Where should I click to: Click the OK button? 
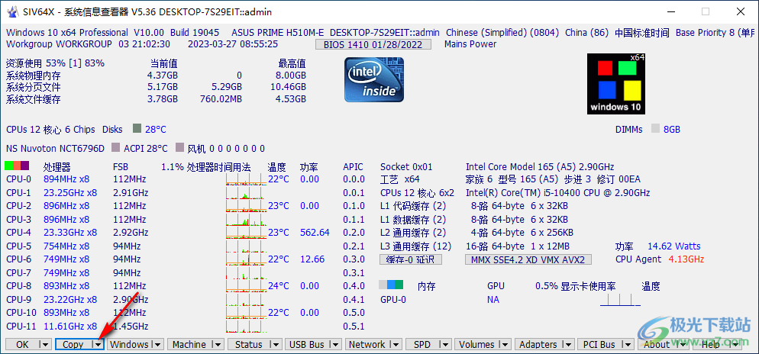tap(22, 344)
